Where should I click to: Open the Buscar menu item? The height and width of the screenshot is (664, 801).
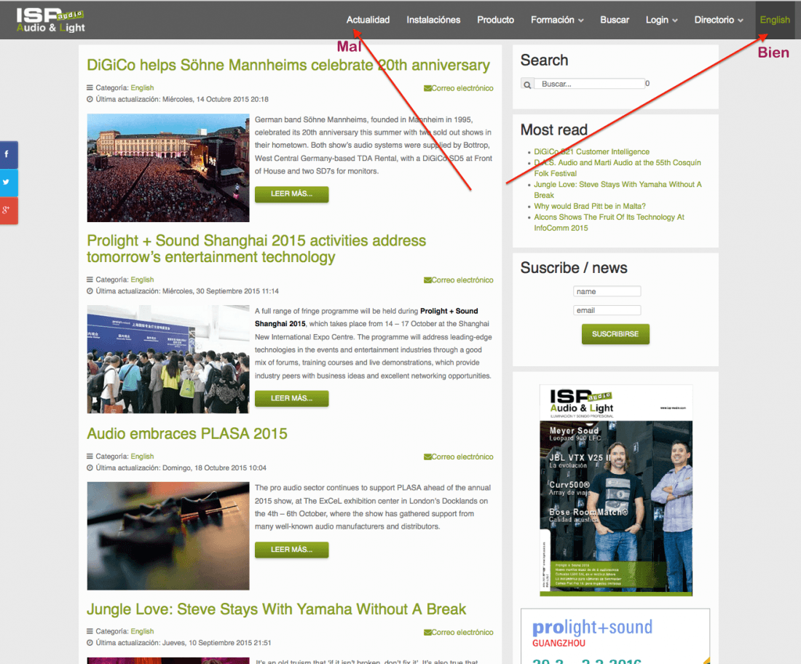click(615, 20)
